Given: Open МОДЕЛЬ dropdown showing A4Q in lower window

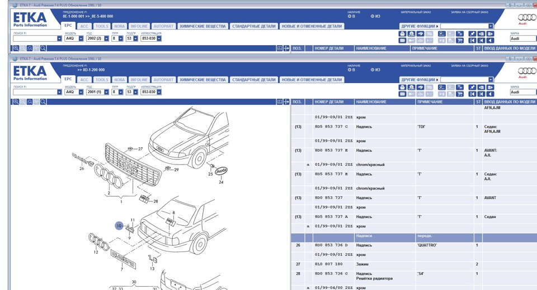Looking at the screenshot, I should [81, 92].
